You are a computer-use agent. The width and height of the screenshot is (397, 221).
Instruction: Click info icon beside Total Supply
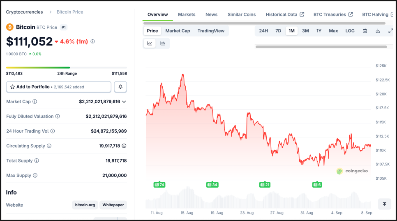click(x=37, y=160)
